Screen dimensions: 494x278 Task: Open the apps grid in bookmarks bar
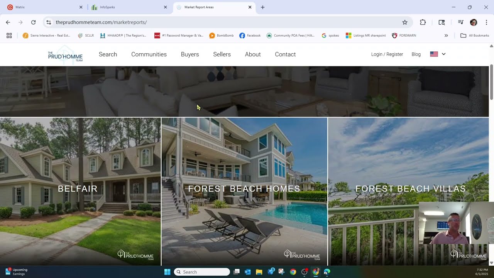9,36
